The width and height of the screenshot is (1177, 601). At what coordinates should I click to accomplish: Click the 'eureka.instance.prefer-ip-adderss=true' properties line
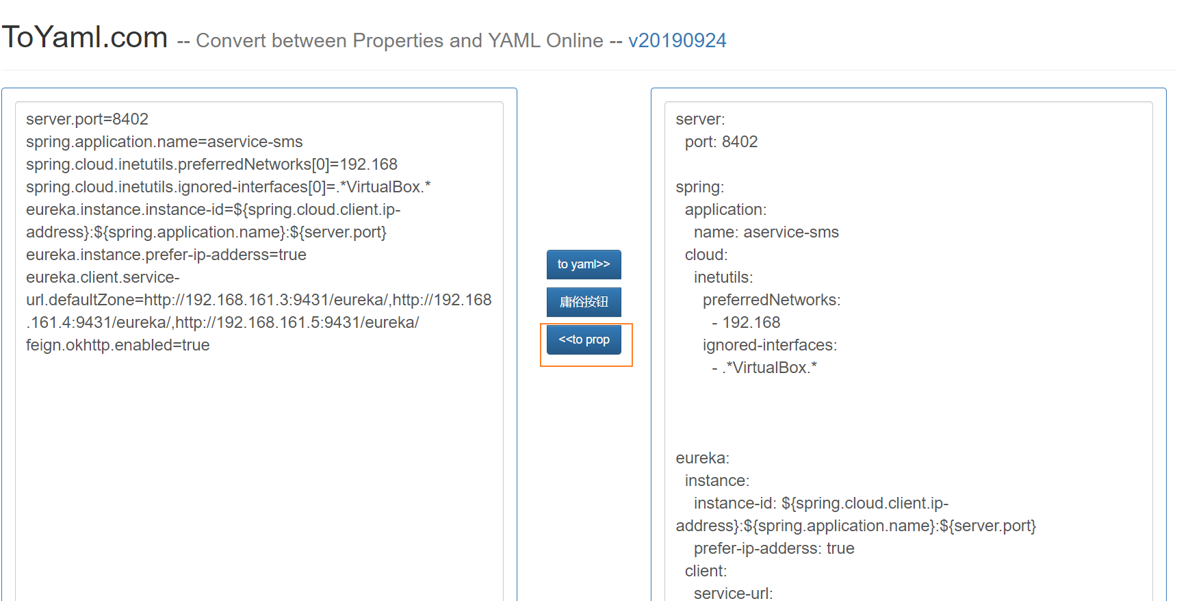(x=166, y=255)
